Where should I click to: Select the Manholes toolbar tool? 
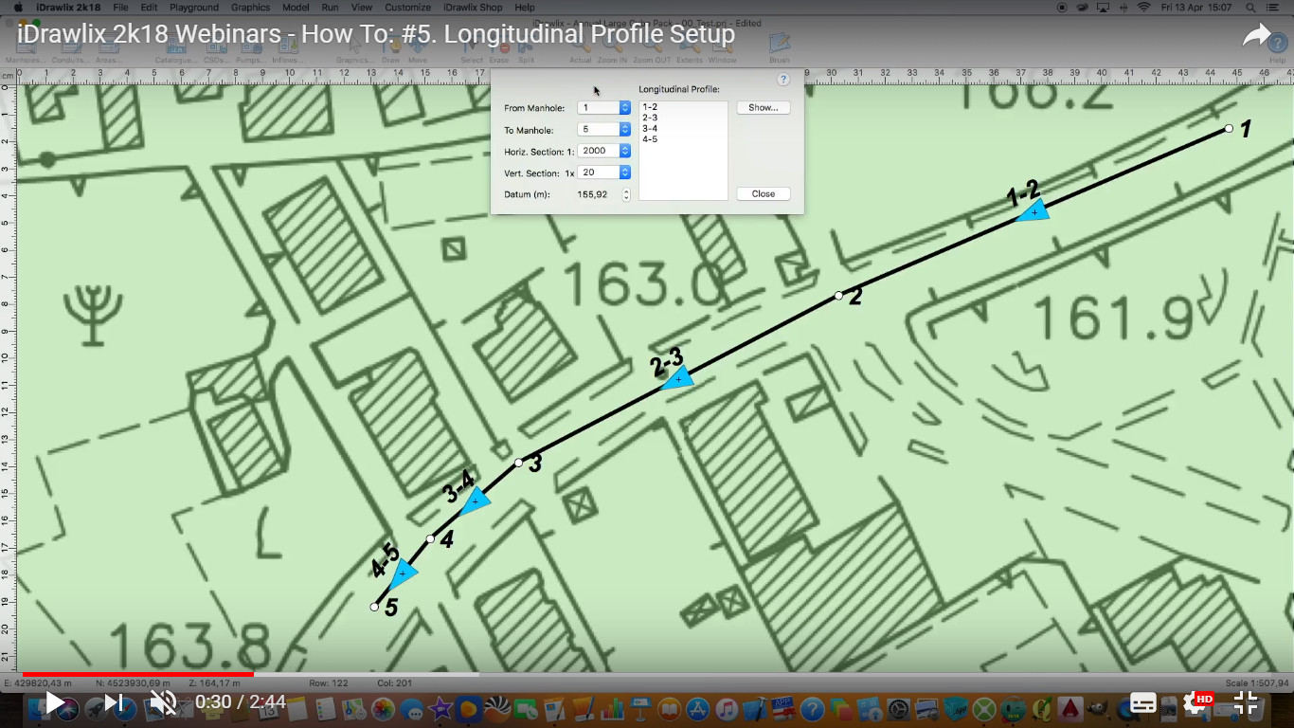(26, 49)
